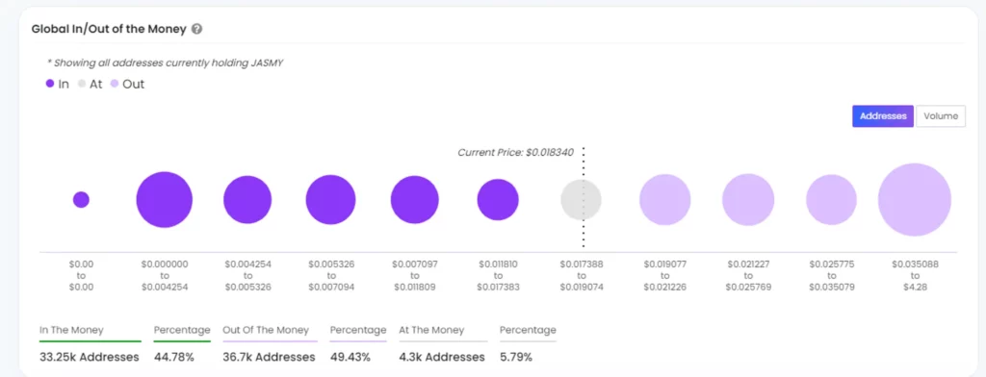This screenshot has height=377, width=986.
Task: Click the $0.019077 to $0.021226 range label
Action: [x=664, y=276]
